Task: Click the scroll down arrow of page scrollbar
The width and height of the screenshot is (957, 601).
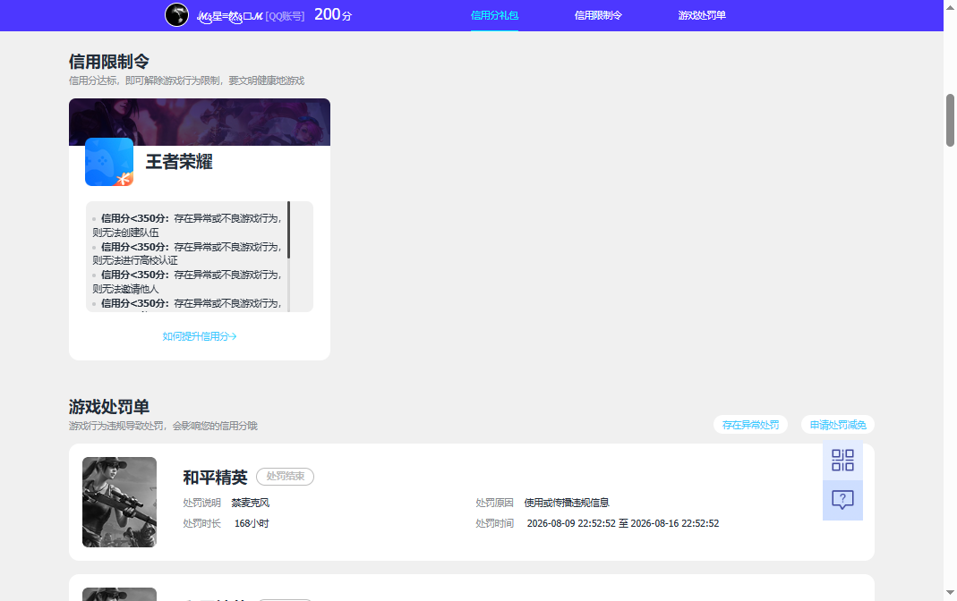Action: 951,592
